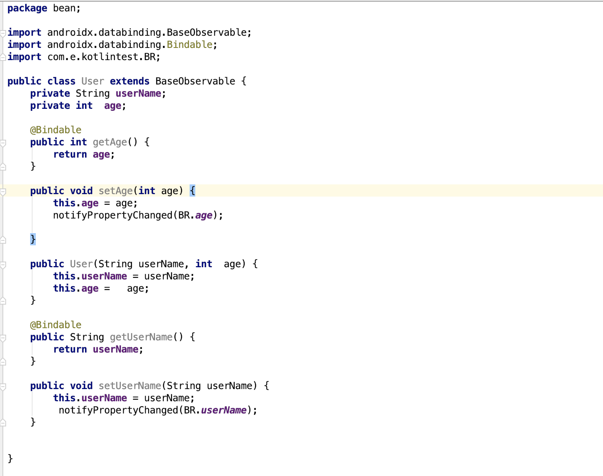Image resolution: width=603 pixels, height=476 pixels.
Task: Click 'this.age' inside the setAge method
Action: click(76, 203)
